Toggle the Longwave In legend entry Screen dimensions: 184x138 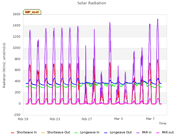coord(87,132)
